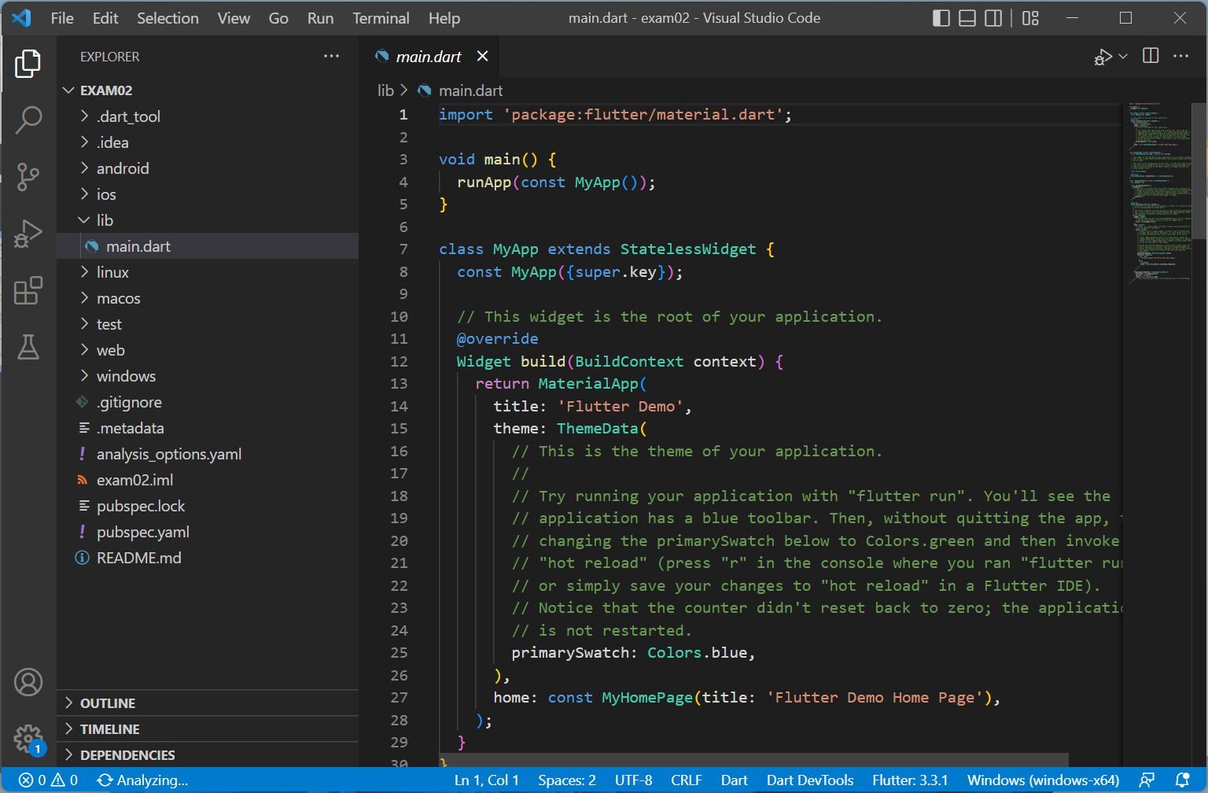Viewport: 1208px width, 793px height.
Task: Open the Manage gear icon
Action: click(28, 739)
